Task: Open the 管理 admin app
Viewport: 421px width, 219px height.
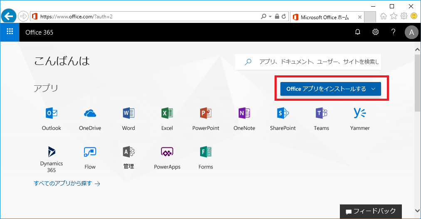Action: point(129,158)
